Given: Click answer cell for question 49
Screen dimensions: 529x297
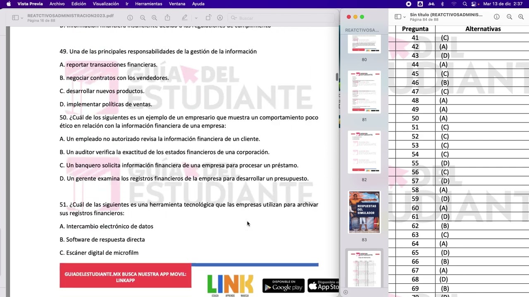Looking at the screenshot, I should [443, 109].
